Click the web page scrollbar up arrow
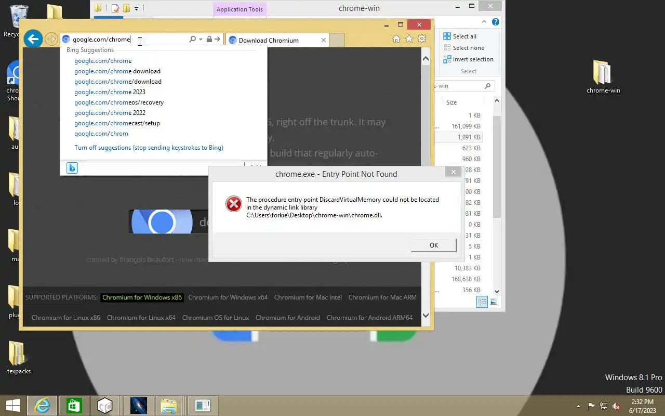Screen dimensions: 665x416 425,58
